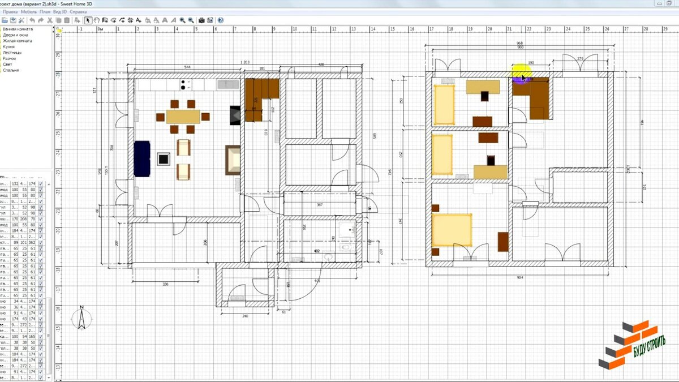The image size is (679, 382).
Task: Pick the Create rooms tool
Action: 114,20
